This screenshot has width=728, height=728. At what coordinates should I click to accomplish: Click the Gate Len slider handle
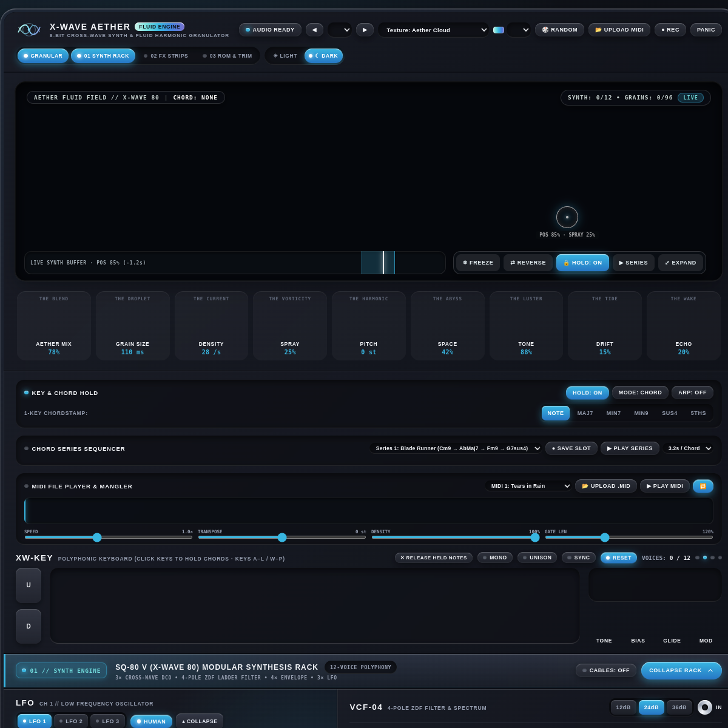pos(605,537)
